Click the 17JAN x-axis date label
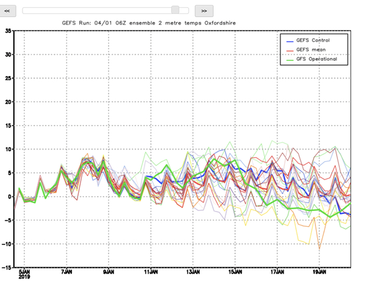This screenshot has height=281, width=366. point(276,271)
